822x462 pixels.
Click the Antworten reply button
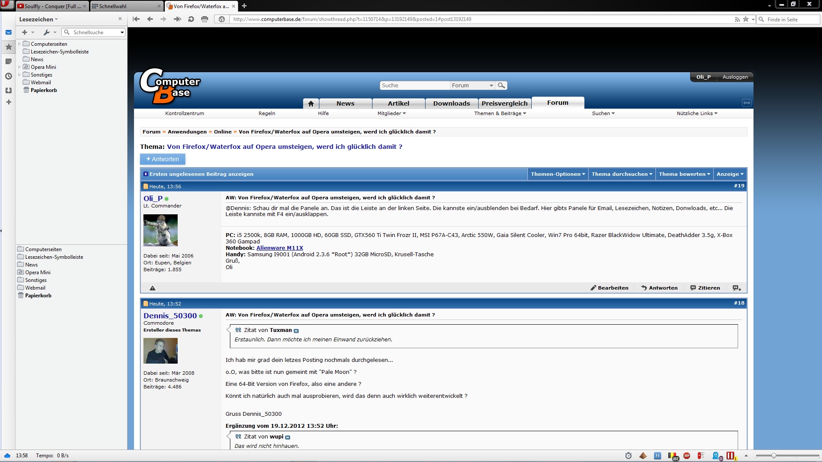pos(163,159)
